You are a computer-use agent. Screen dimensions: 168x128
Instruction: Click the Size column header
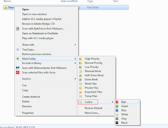click(x=116, y=1)
